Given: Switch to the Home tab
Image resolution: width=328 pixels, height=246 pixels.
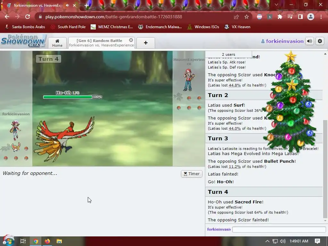Looking at the screenshot, I should pos(57,43).
